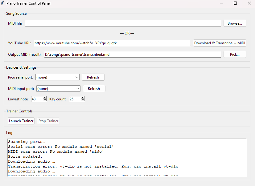Click the Stop Trainer button
Image resolution: width=255 pixels, height=186 pixels.
(x=48, y=121)
